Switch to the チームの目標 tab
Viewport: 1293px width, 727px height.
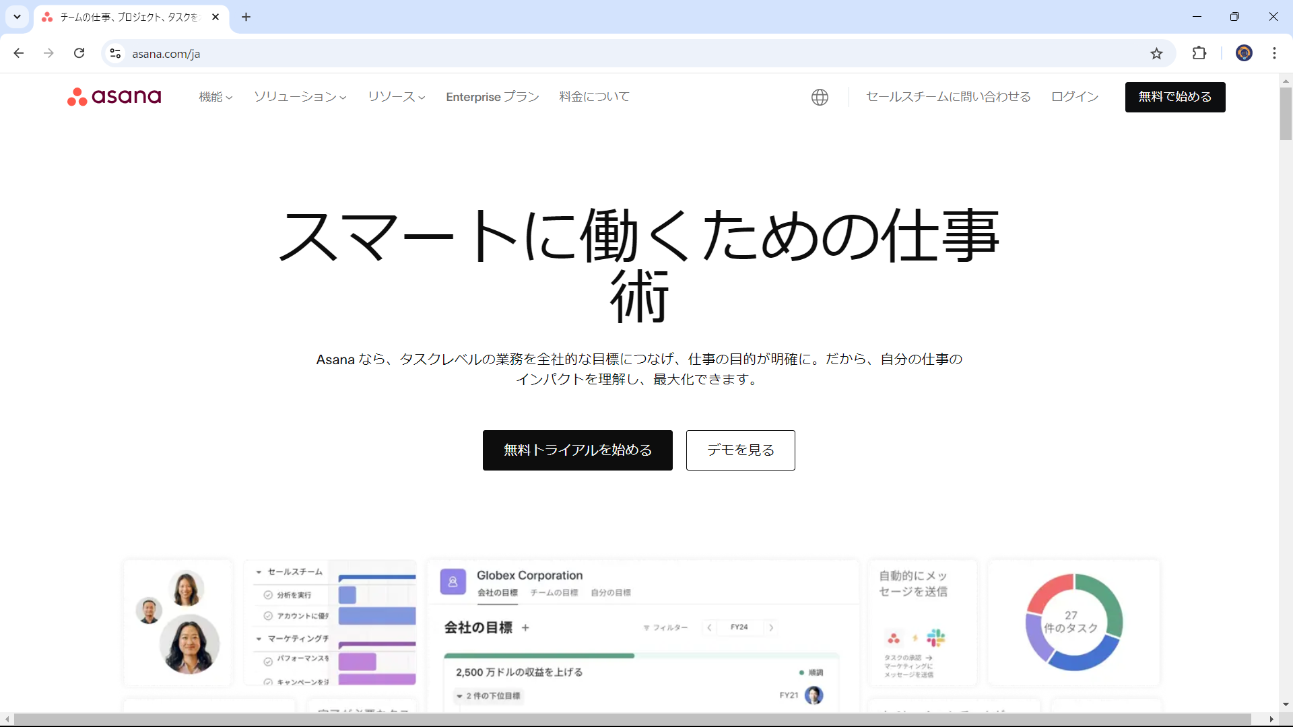click(x=554, y=593)
